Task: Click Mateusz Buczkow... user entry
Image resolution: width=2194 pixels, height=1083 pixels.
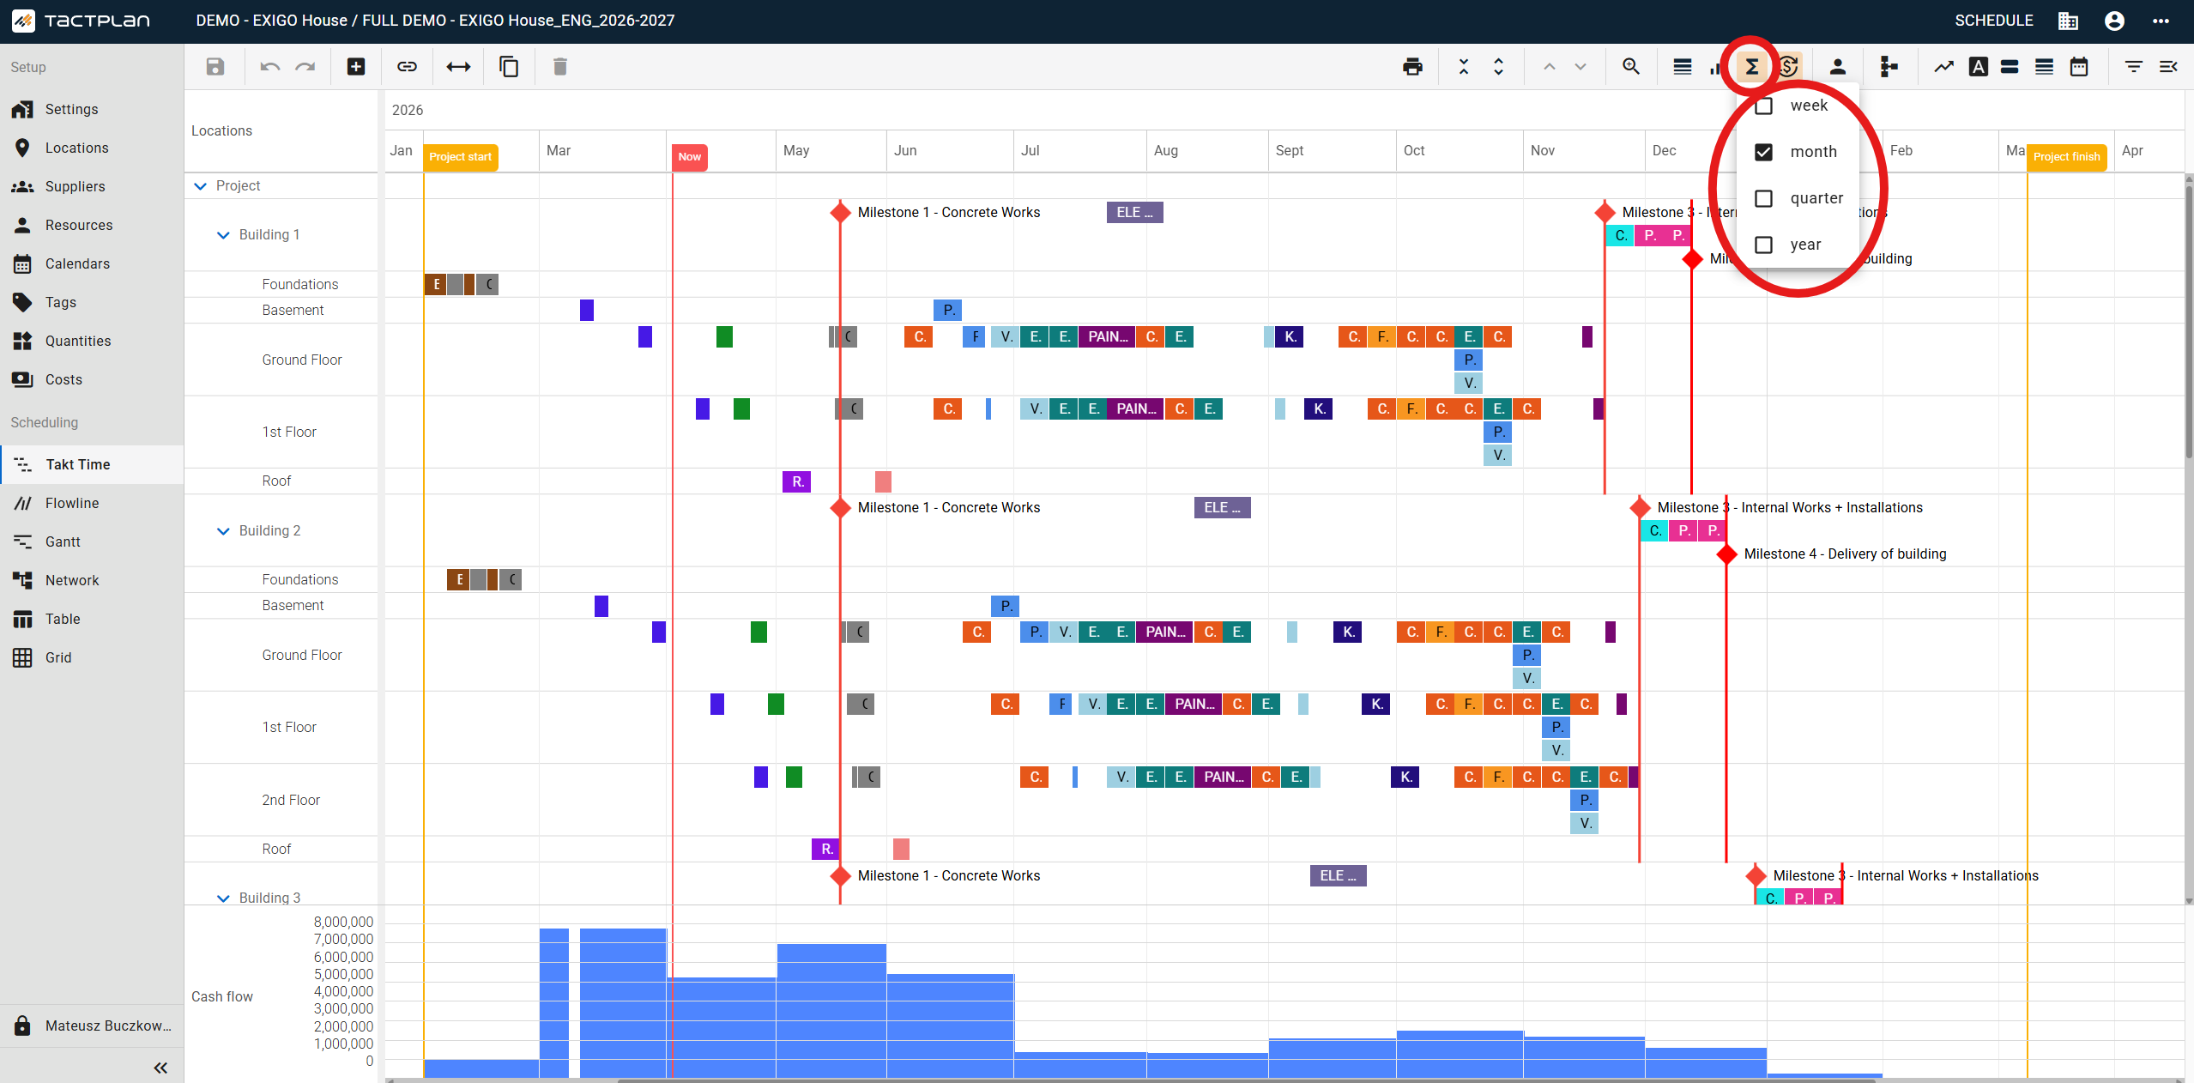Action: (92, 1026)
